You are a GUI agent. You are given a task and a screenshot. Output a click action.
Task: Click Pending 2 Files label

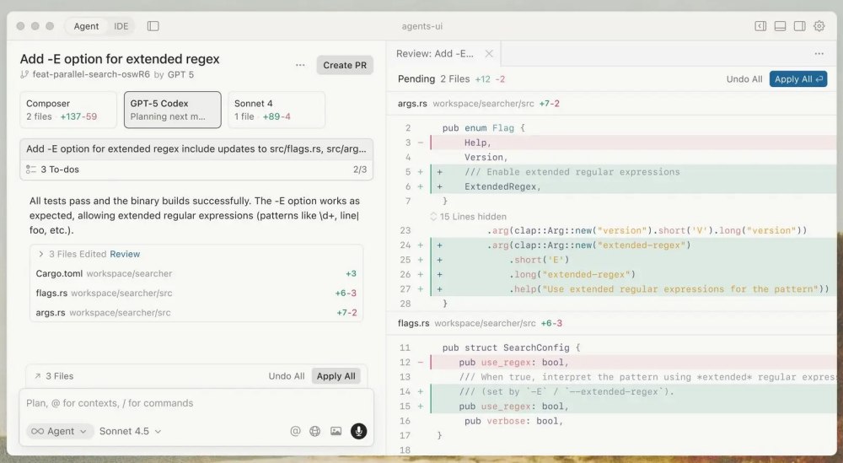pyautogui.click(x=433, y=79)
